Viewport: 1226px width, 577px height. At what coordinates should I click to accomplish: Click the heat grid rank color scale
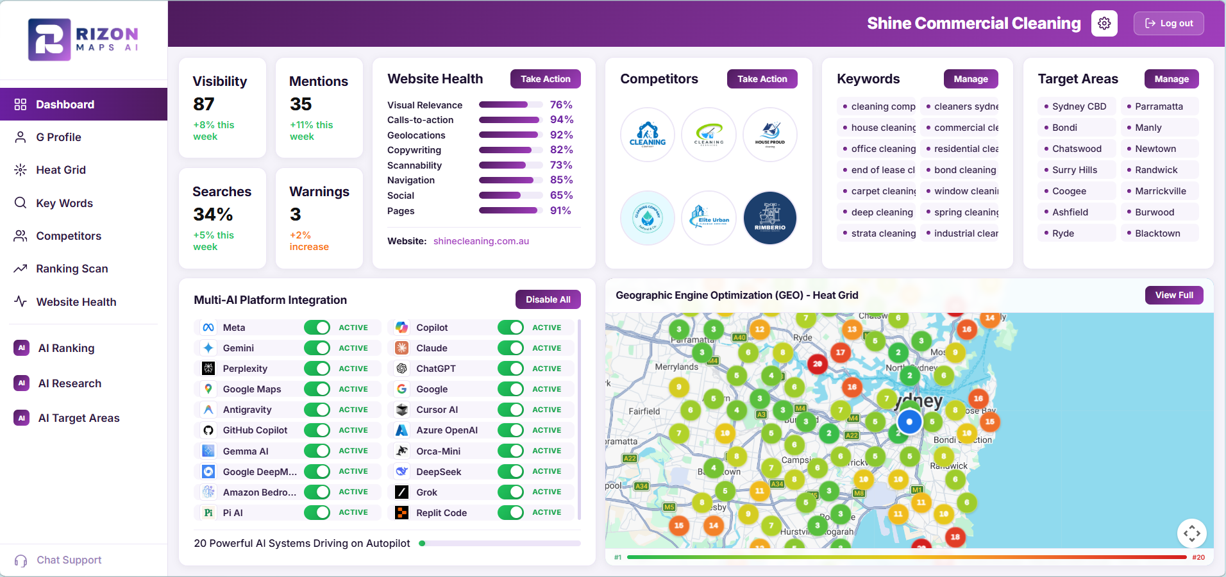point(907,557)
